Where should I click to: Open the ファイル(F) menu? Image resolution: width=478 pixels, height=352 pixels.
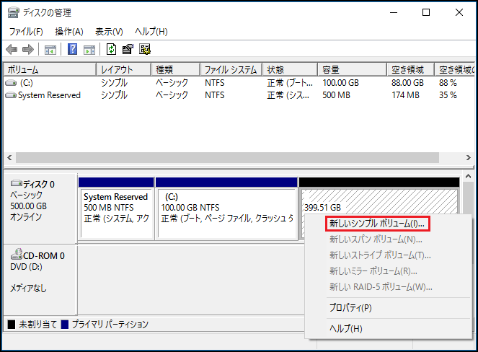[26, 32]
